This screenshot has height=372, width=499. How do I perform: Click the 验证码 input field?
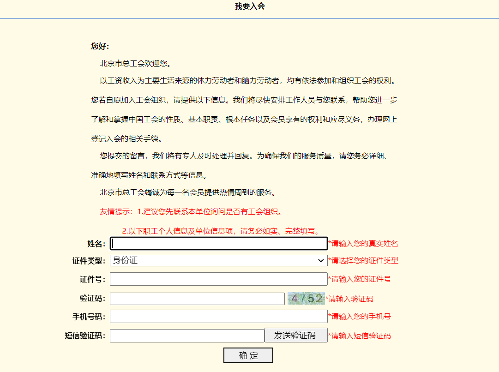[197, 299]
